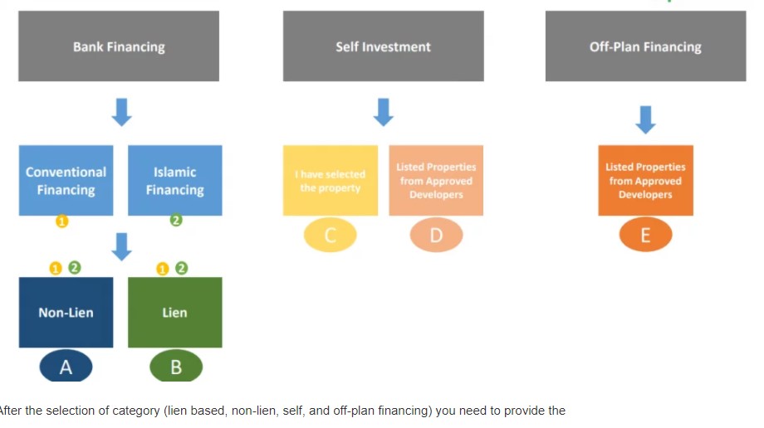Click the blue arrow under Off-Plan Financing
The width and height of the screenshot is (764, 428).
pos(645,118)
